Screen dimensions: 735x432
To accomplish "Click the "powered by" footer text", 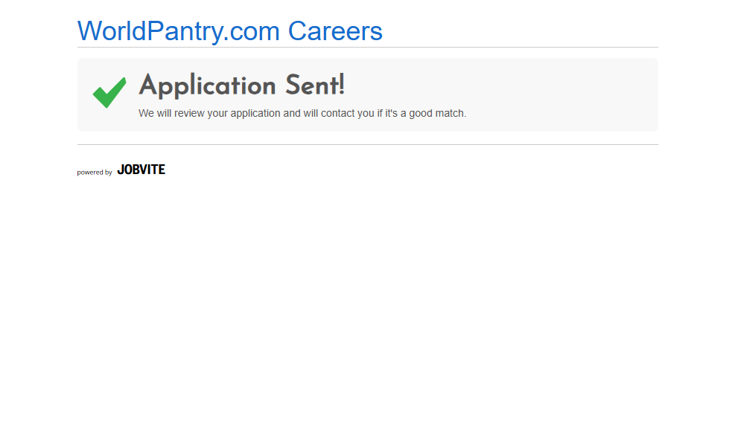I will tap(95, 173).
